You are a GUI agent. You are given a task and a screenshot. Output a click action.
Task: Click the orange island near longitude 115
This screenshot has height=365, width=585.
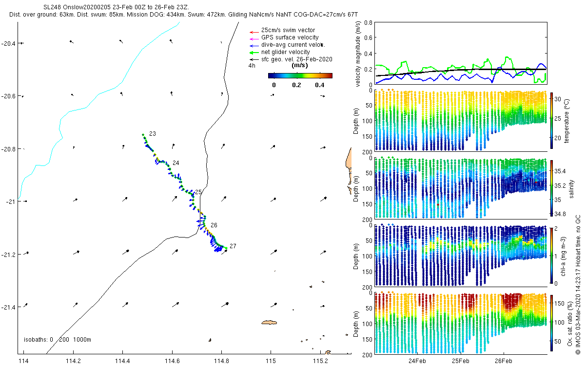pos(269,322)
